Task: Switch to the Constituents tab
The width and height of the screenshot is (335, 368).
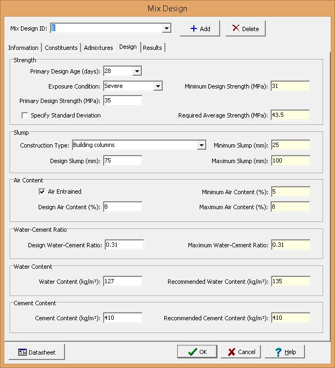Action: (61, 48)
